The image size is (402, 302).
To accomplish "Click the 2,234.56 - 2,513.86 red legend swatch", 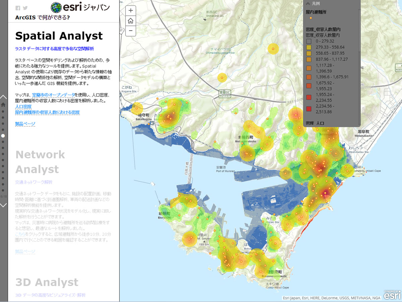I will (x=309, y=108).
